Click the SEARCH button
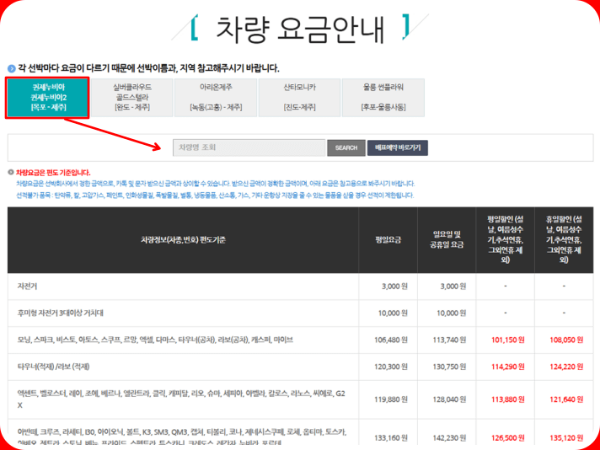Viewport: 600px width, 450px height. coord(346,147)
